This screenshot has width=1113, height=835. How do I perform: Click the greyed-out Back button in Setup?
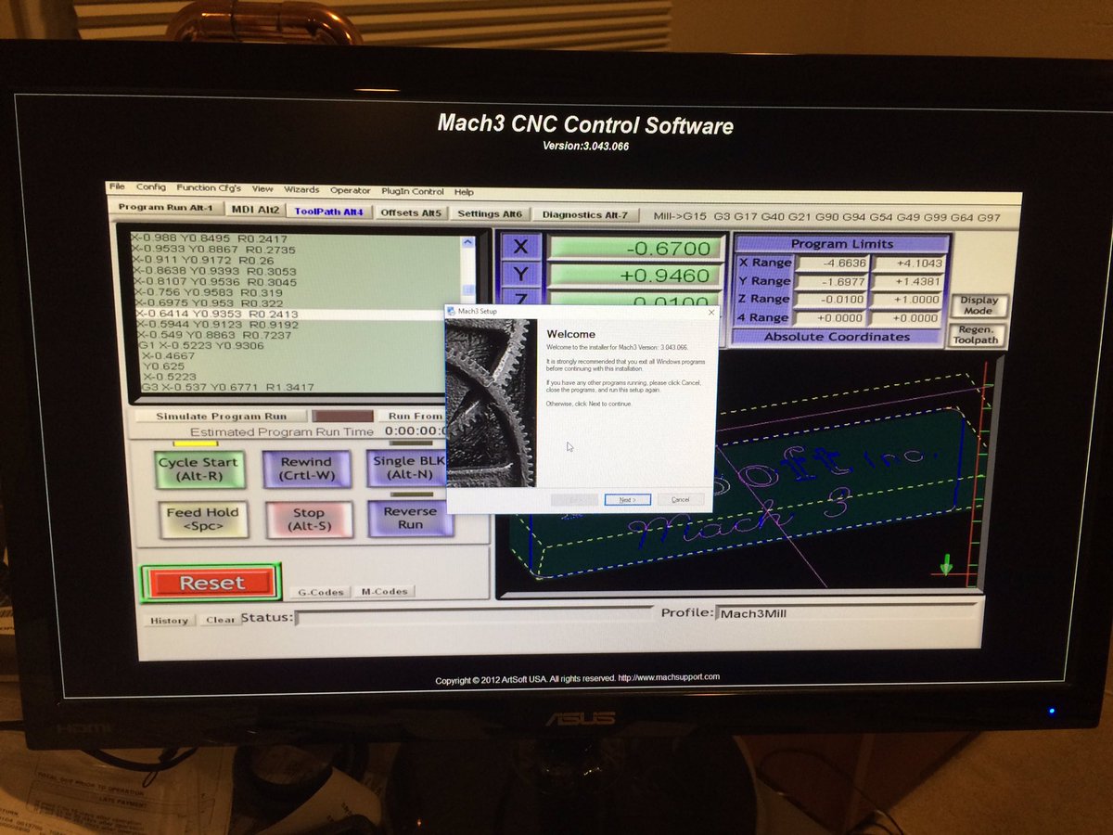coord(574,499)
